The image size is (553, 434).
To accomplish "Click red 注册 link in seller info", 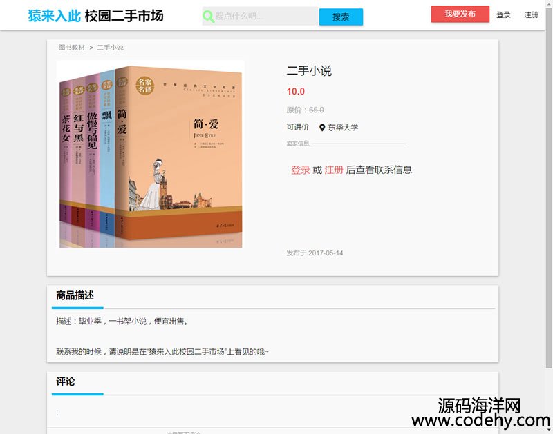I will [x=334, y=170].
